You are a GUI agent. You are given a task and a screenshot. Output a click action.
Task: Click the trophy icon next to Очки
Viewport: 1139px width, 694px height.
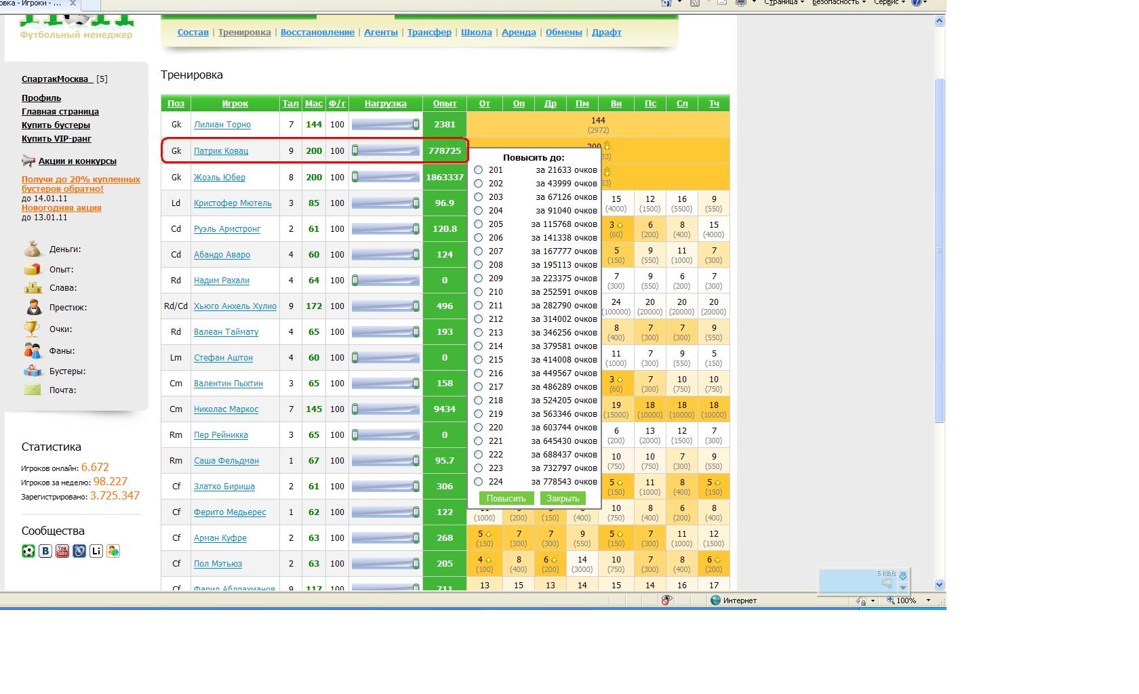(x=32, y=329)
